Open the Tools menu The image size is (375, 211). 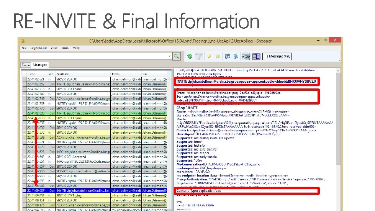[x=65, y=48]
